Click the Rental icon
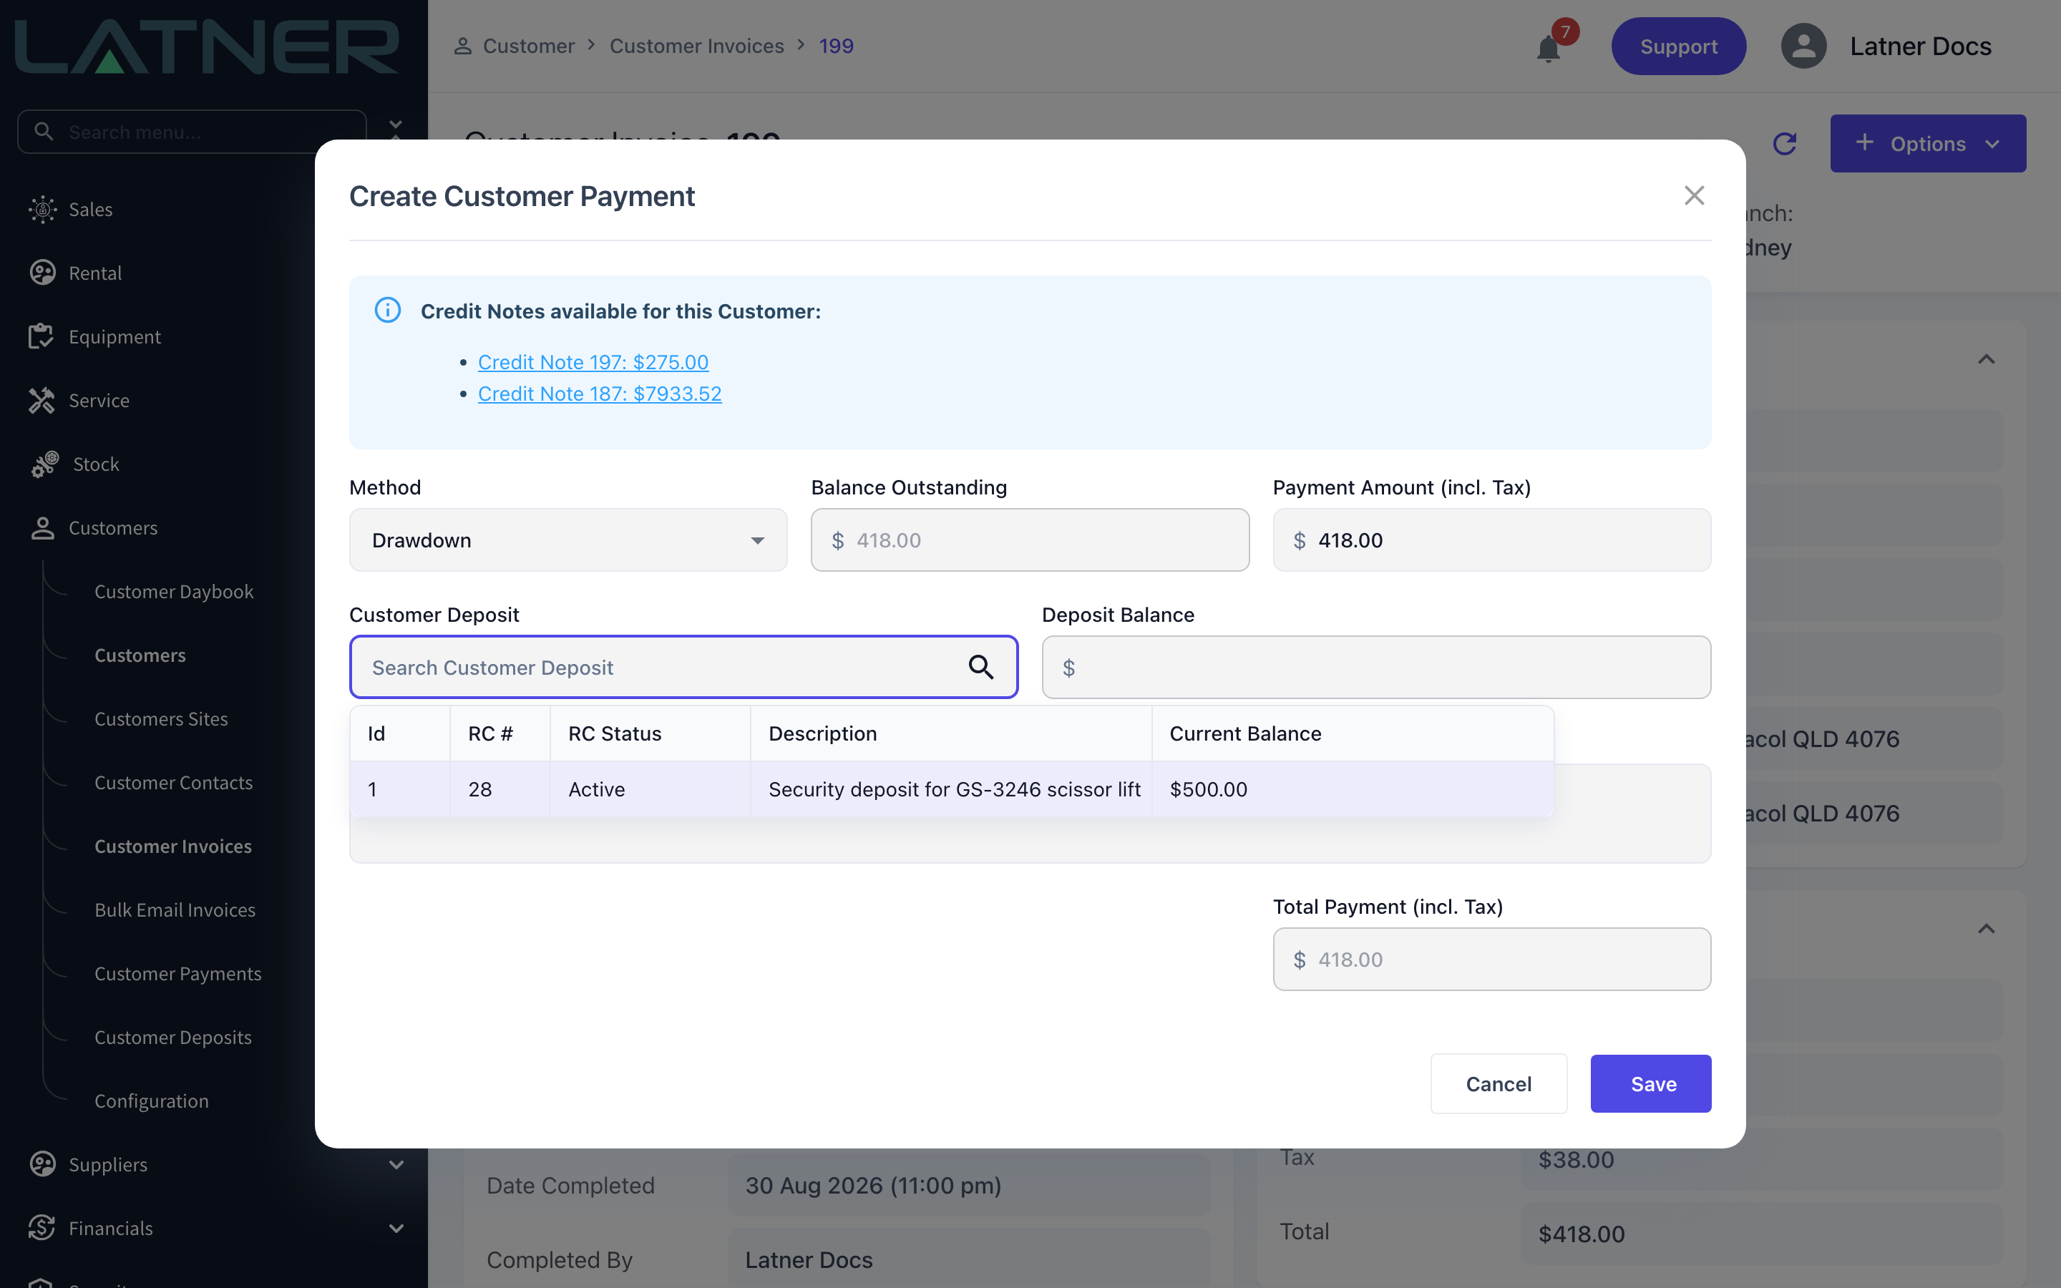 tap(43, 273)
